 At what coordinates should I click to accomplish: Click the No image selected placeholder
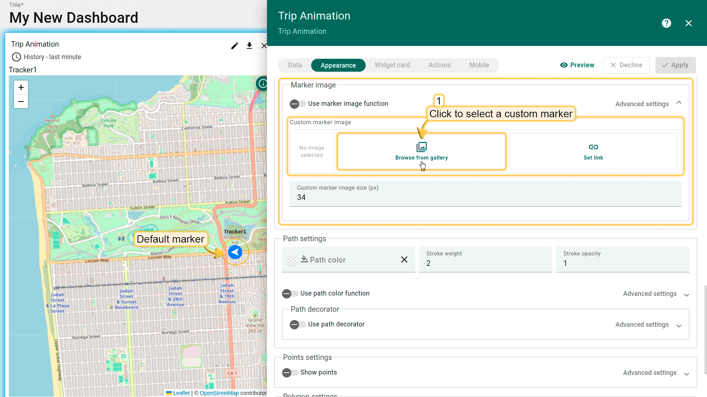312,151
